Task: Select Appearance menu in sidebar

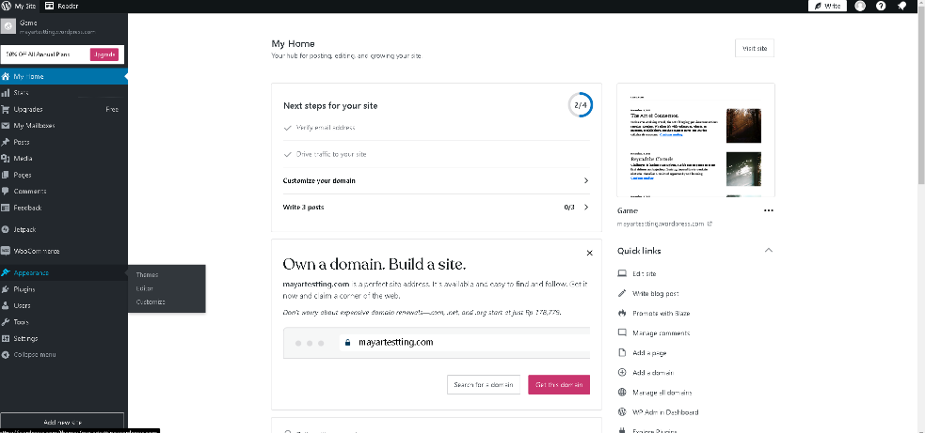Action: click(x=64, y=272)
